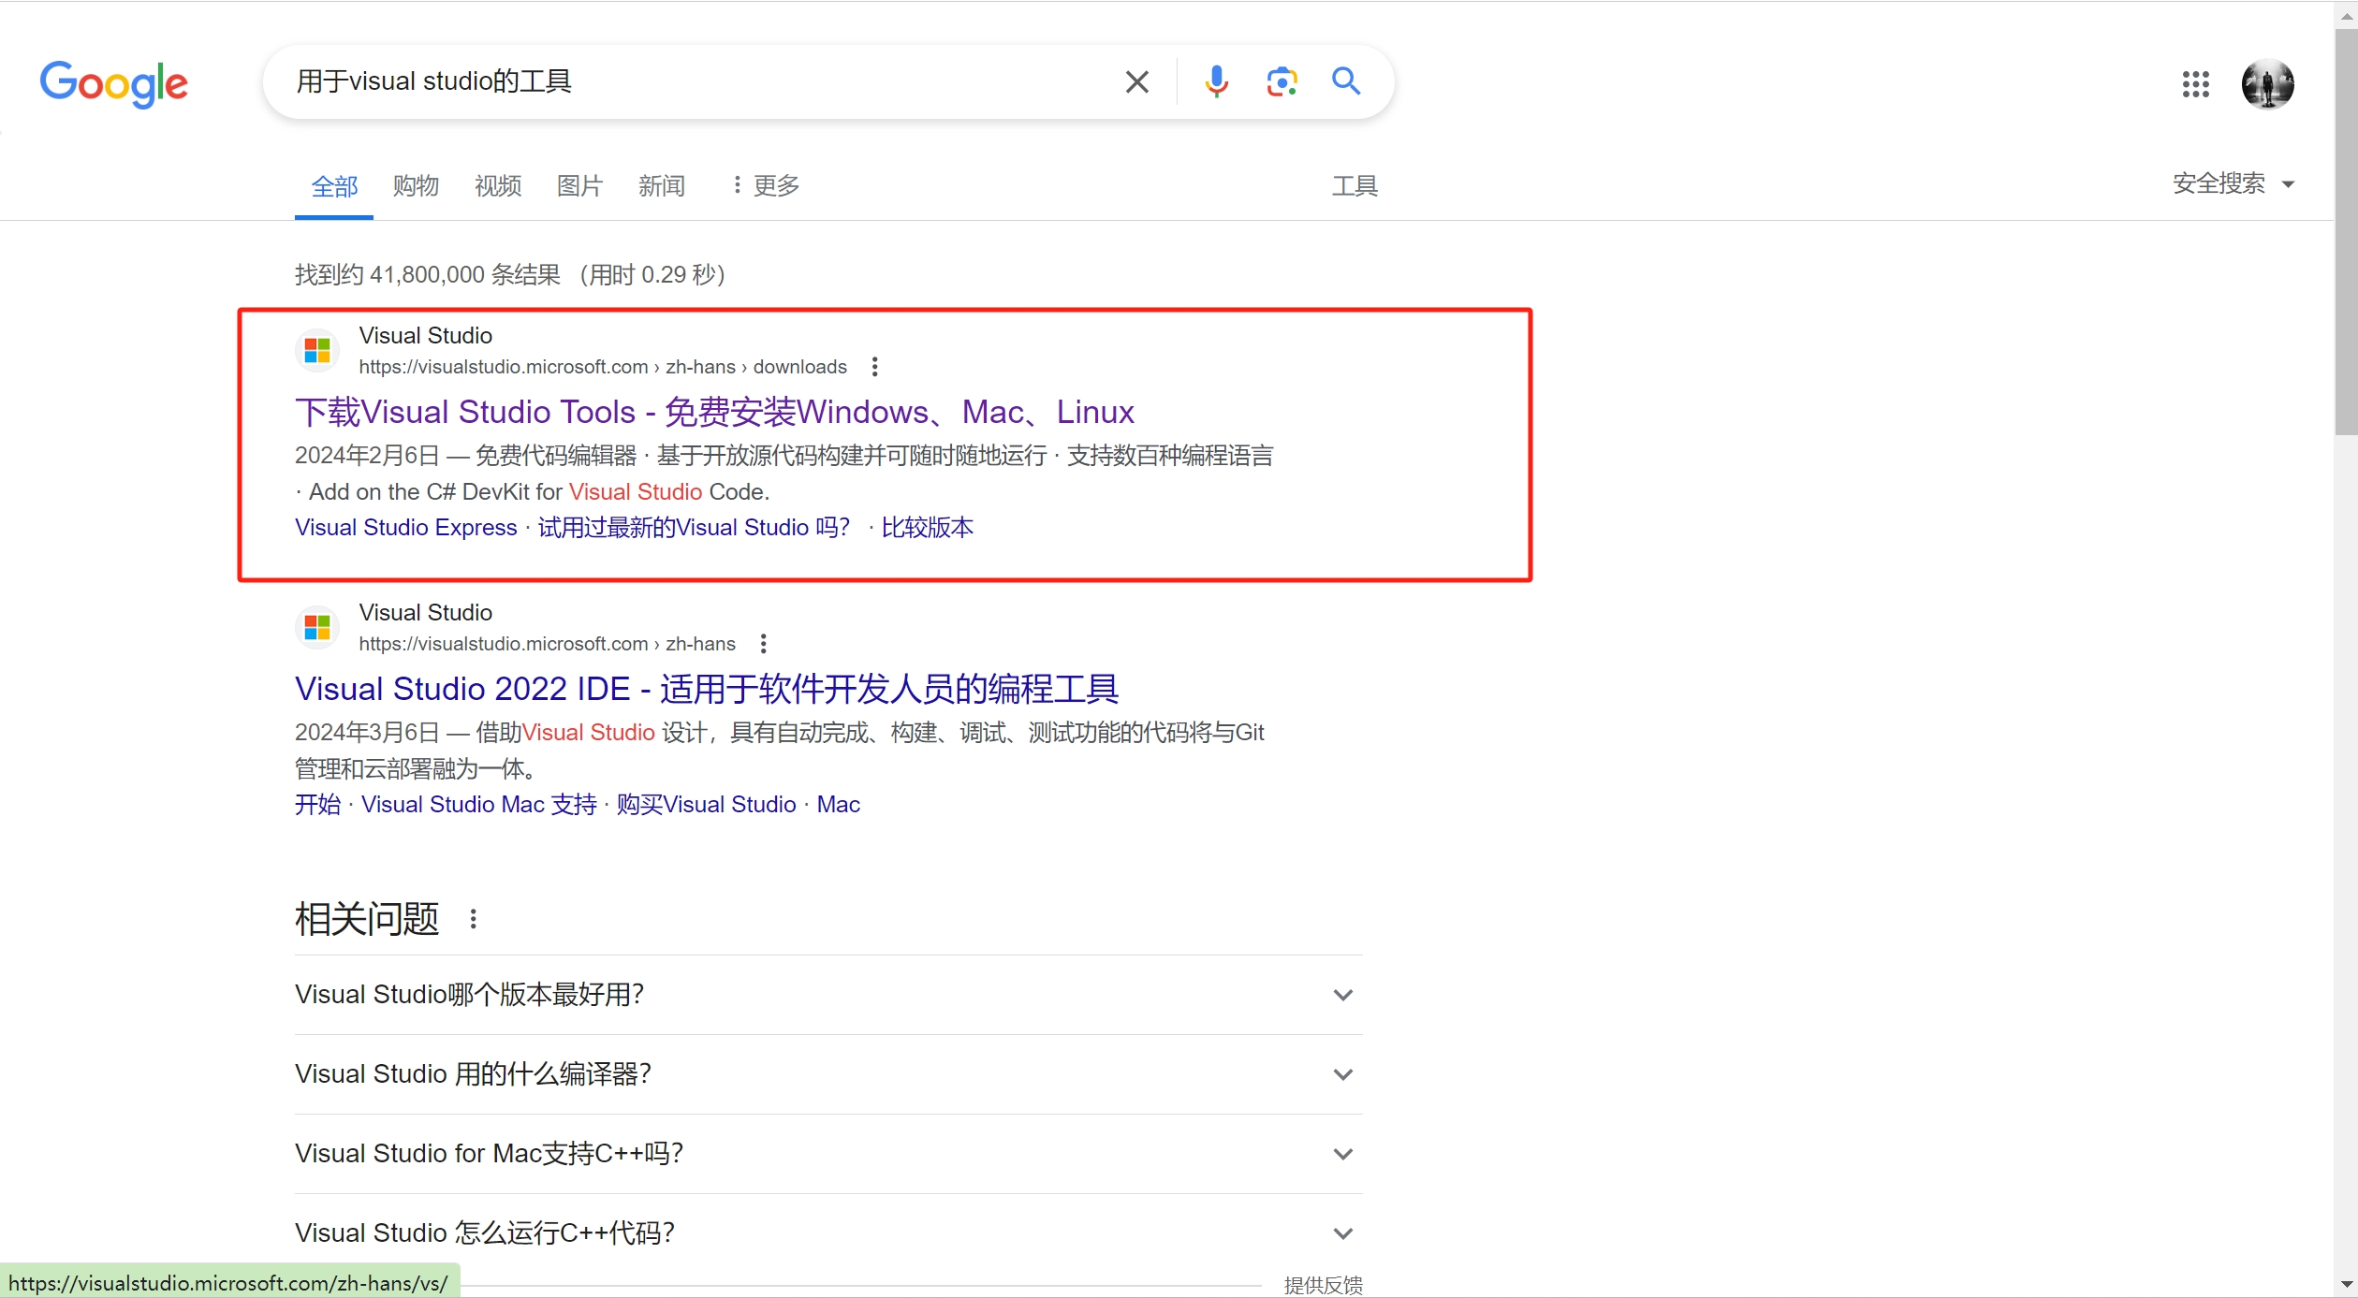
Task: Open Visual Studio 2022 IDE result link
Action: click(x=706, y=690)
